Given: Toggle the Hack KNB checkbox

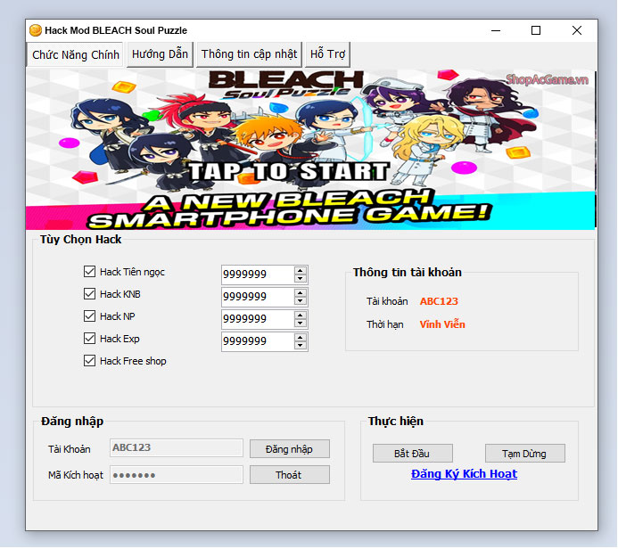Looking at the screenshot, I should (x=89, y=294).
